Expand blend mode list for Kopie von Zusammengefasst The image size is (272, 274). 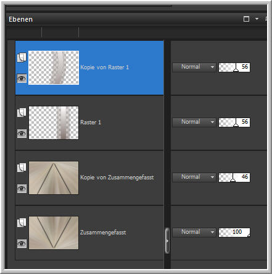coord(194,177)
